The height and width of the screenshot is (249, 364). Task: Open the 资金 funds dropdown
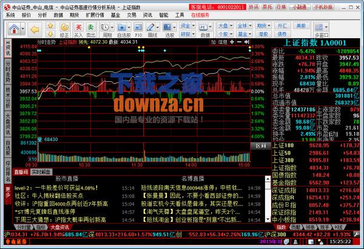(188, 25)
